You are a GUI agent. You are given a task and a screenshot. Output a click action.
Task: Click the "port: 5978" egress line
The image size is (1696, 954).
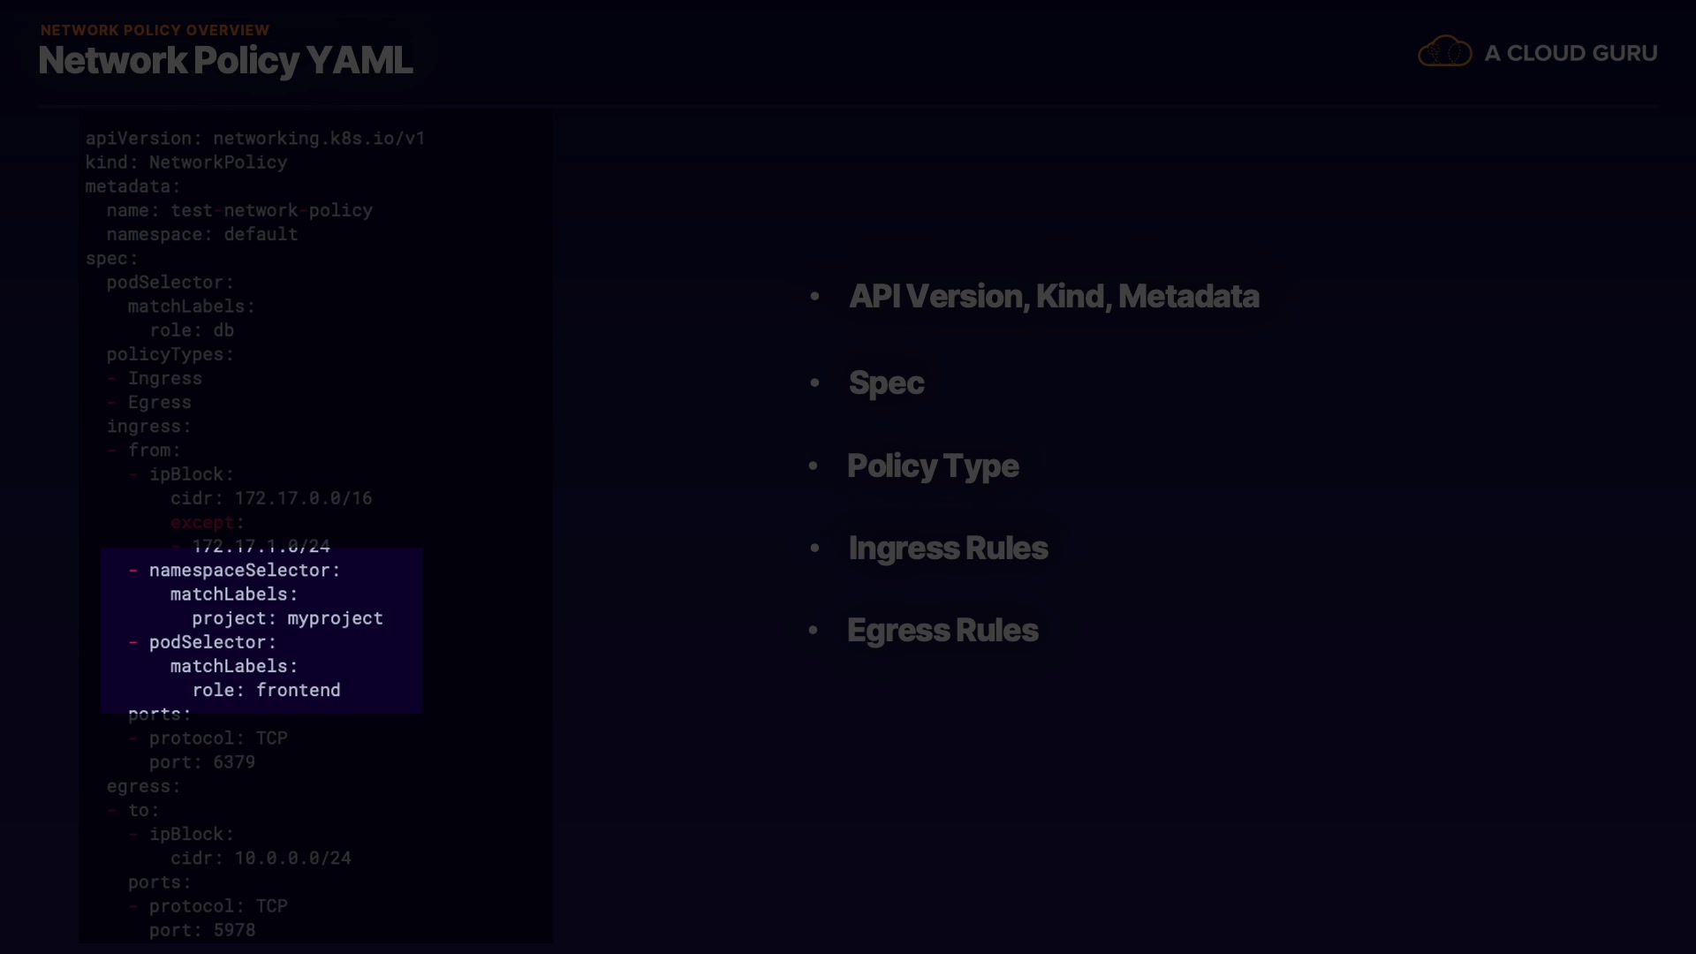pos(201,930)
